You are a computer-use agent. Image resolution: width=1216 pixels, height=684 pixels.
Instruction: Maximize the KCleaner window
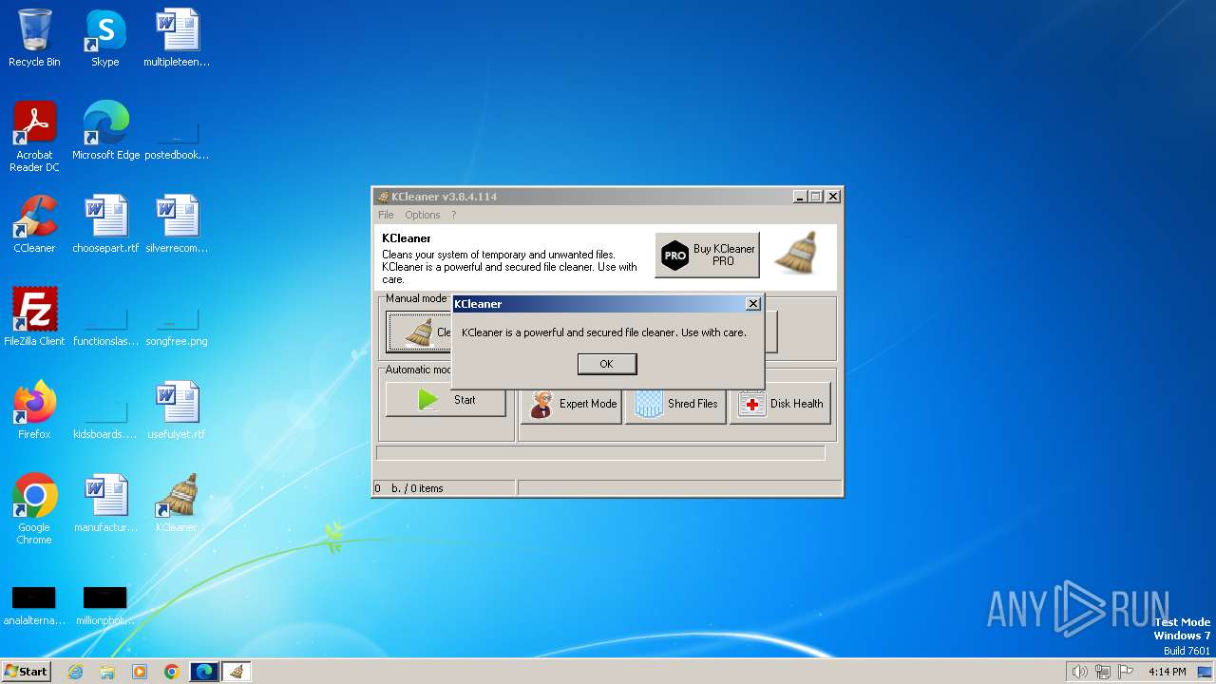(816, 197)
